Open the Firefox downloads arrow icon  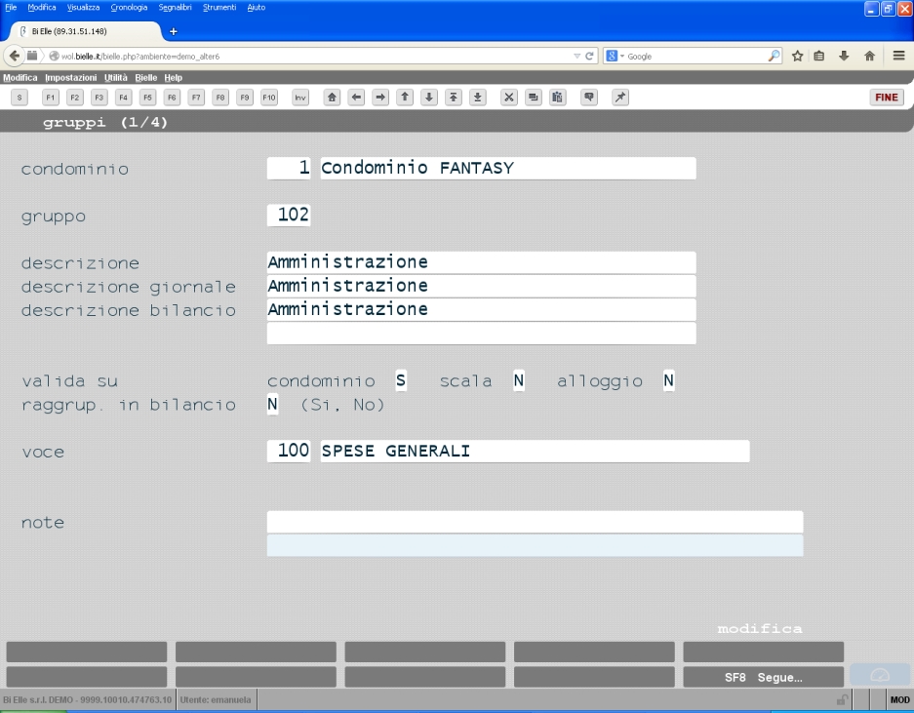844,56
